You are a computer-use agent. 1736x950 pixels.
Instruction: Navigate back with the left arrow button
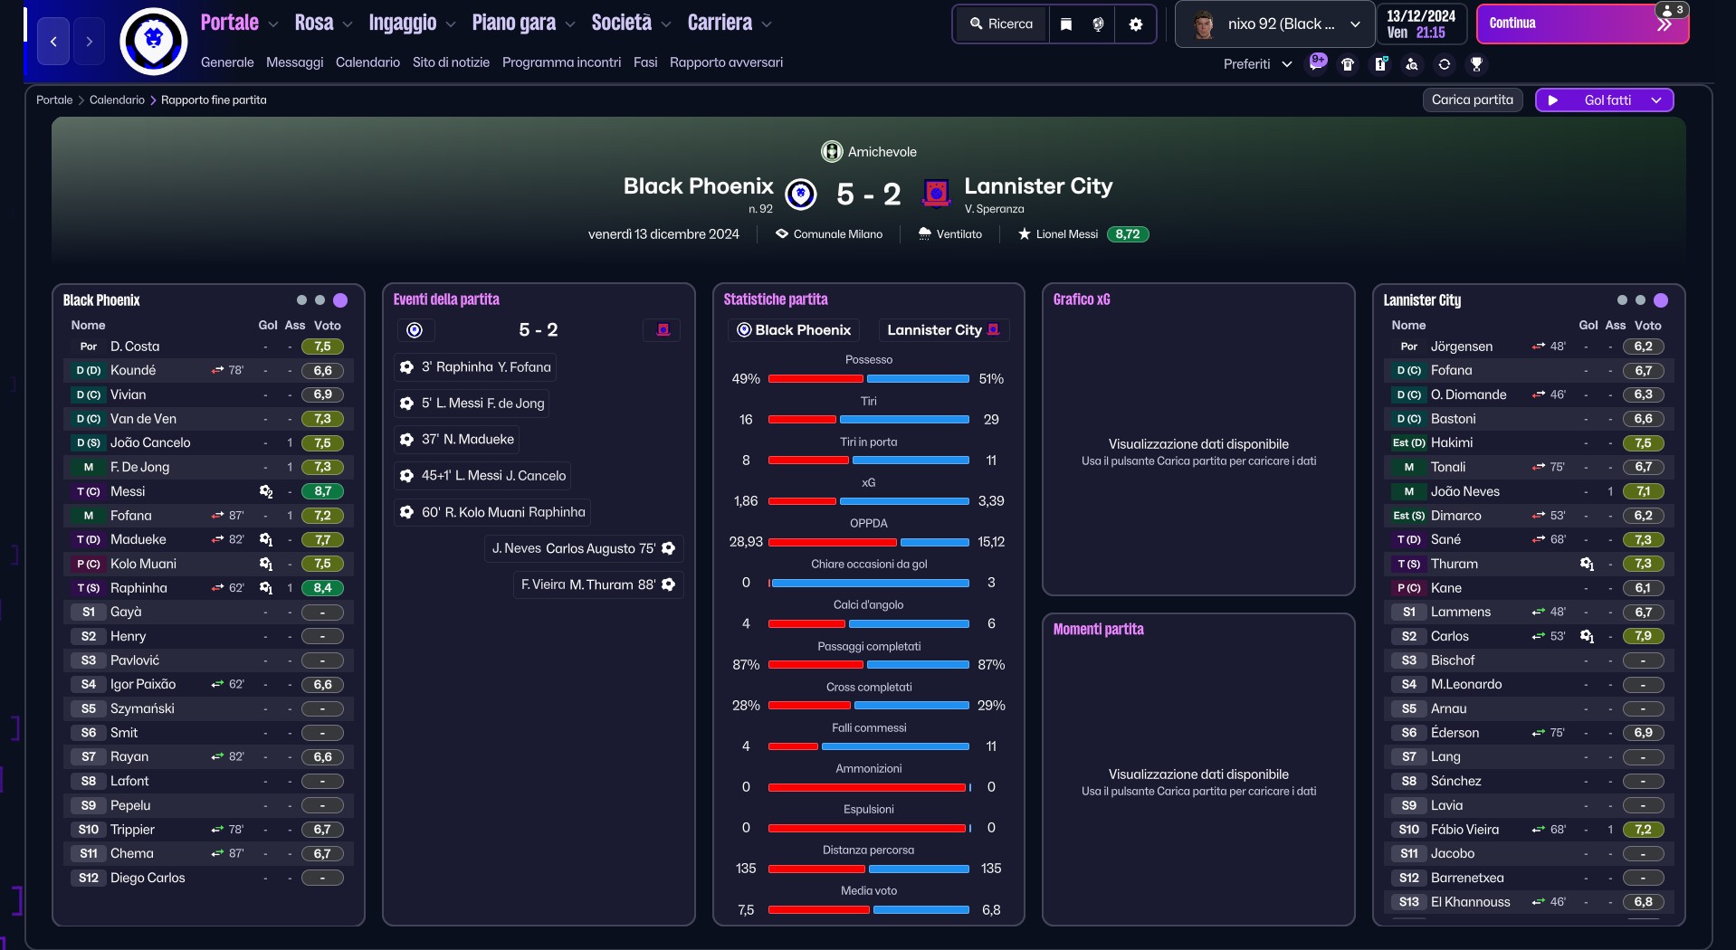(53, 42)
